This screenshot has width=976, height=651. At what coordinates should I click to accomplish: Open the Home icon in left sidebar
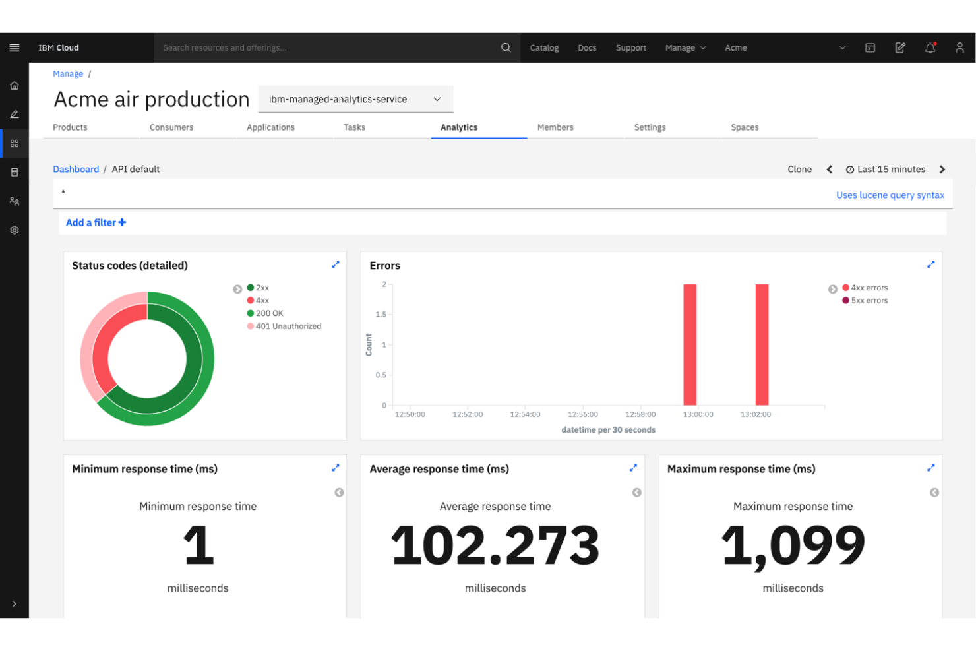(x=14, y=85)
